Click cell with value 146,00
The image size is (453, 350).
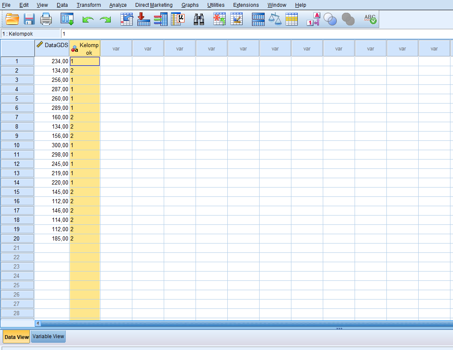[52, 210]
